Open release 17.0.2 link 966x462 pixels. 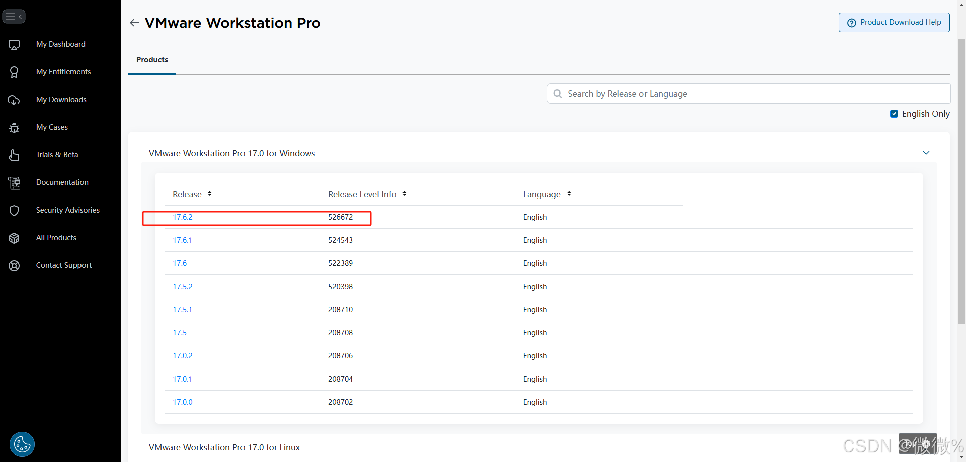pyautogui.click(x=183, y=356)
